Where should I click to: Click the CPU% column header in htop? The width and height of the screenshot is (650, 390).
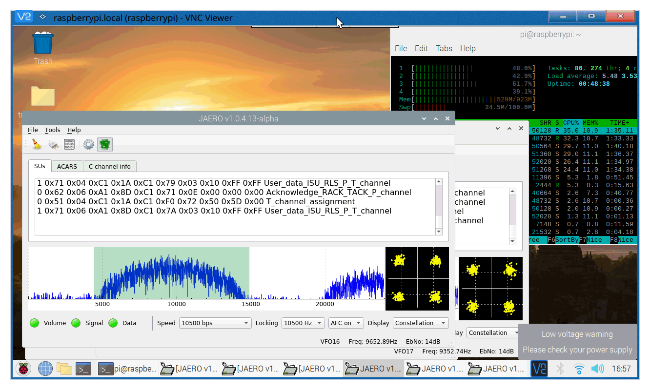pos(570,123)
